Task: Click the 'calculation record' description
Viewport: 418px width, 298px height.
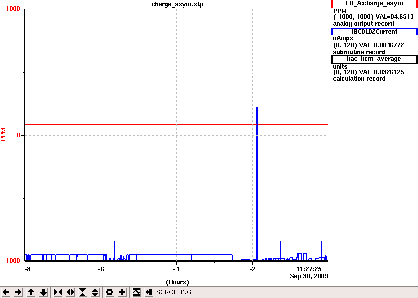Action: [359, 79]
